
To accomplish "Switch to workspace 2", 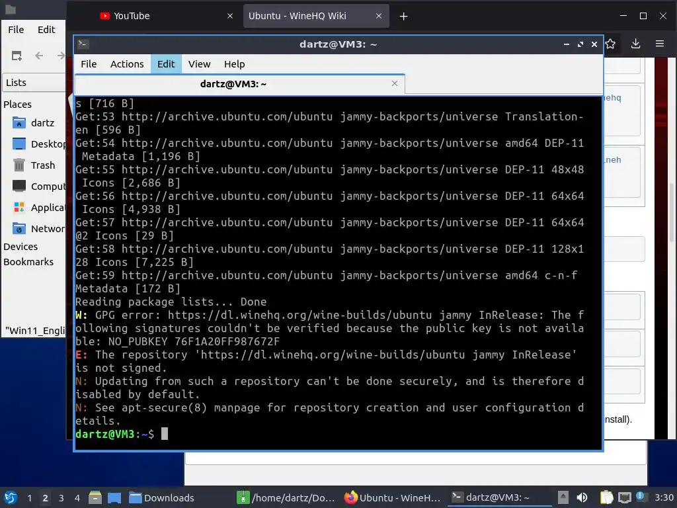I will (46, 498).
